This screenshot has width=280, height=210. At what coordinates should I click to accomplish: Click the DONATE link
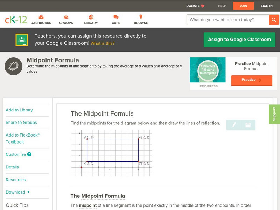(193, 6)
